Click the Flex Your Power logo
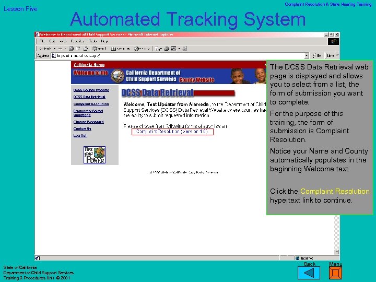The image size is (376, 282). (x=95, y=155)
